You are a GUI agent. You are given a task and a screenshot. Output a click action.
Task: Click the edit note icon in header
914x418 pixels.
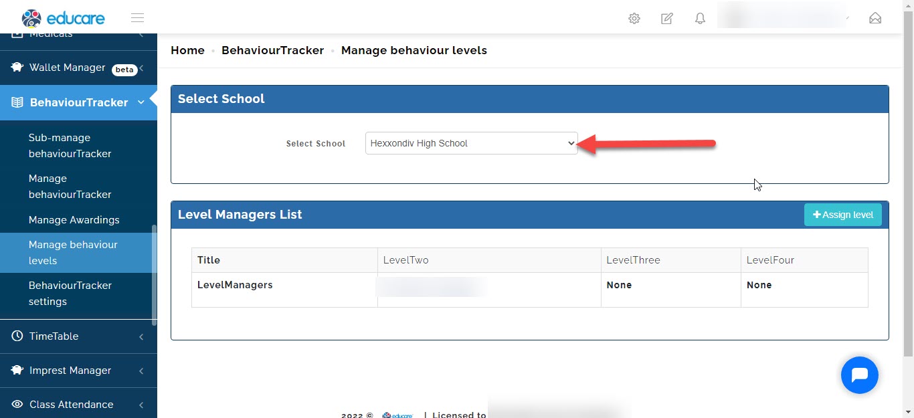pos(667,19)
